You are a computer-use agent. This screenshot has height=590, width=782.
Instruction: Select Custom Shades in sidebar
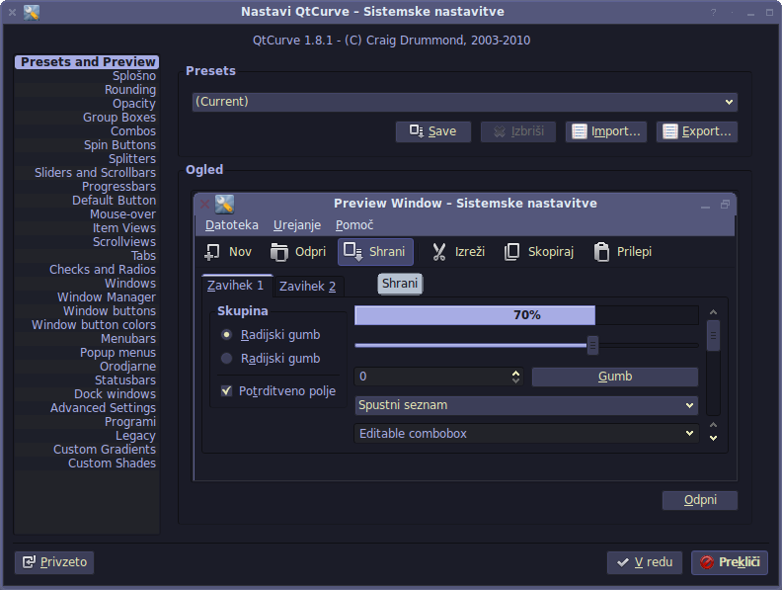pos(87,464)
